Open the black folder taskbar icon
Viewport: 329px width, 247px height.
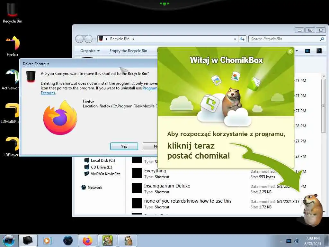pyautogui.click(x=28, y=241)
